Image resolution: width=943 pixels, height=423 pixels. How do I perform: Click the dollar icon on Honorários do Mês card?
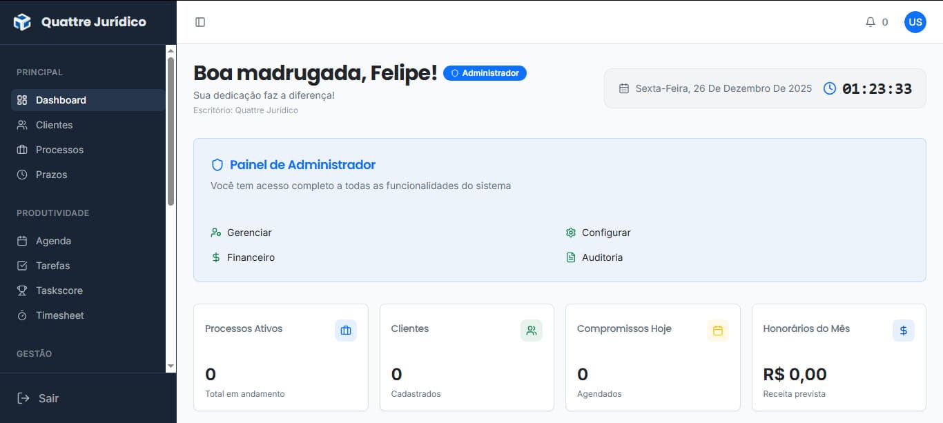pyautogui.click(x=903, y=331)
